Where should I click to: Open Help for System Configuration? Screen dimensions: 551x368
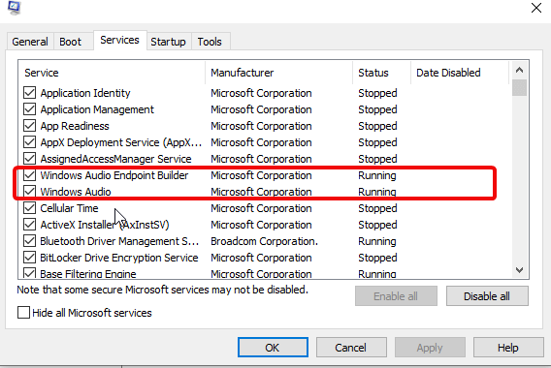tap(508, 348)
